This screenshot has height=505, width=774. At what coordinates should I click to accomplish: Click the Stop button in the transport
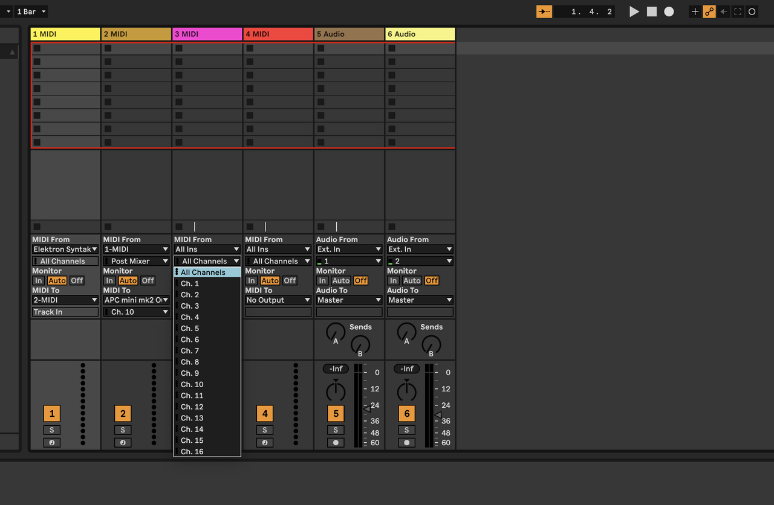pyautogui.click(x=652, y=11)
